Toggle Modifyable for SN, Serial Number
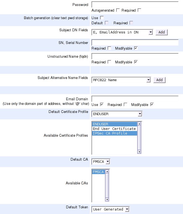 pyautogui.click(x=136, y=48)
